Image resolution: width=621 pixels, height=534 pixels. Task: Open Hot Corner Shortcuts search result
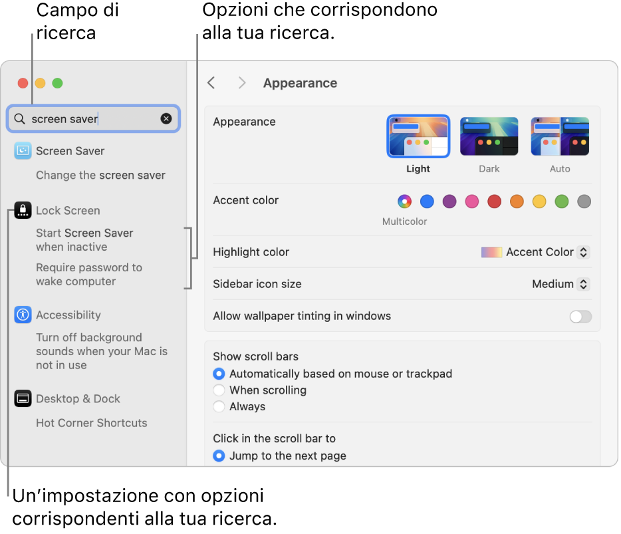[92, 423]
